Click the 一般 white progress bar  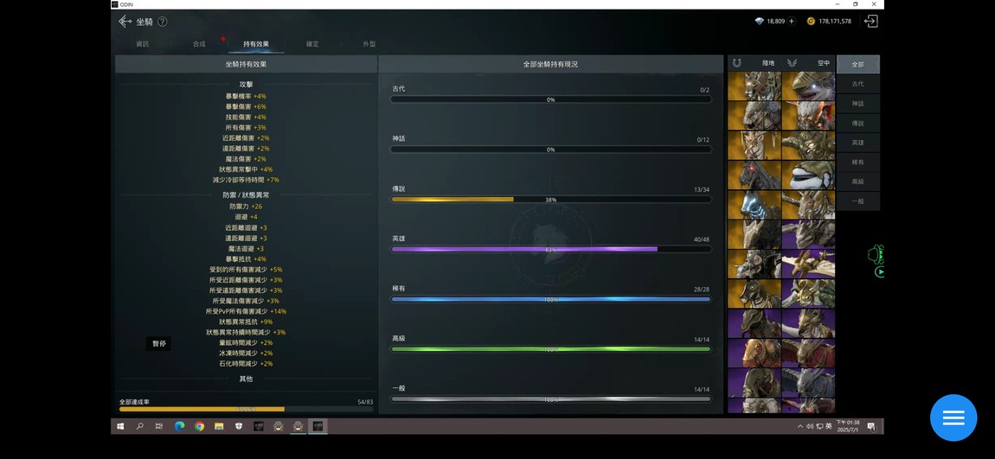(551, 399)
